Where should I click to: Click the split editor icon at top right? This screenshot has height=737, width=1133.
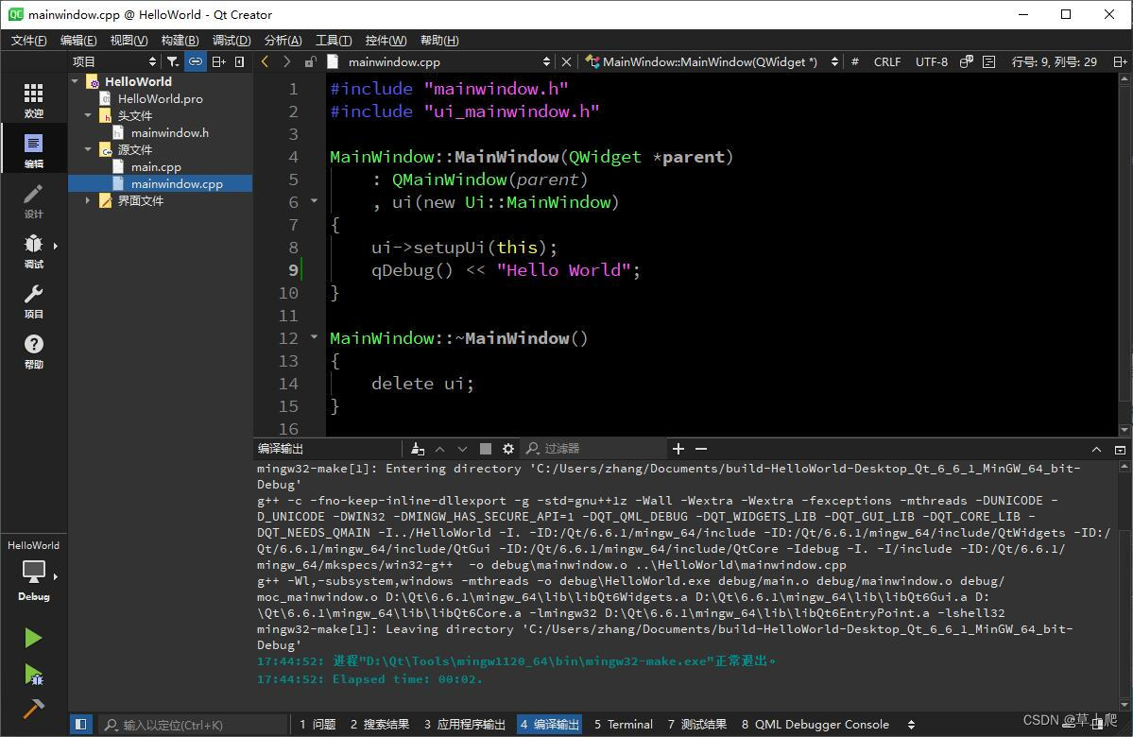[x=1119, y=61]
